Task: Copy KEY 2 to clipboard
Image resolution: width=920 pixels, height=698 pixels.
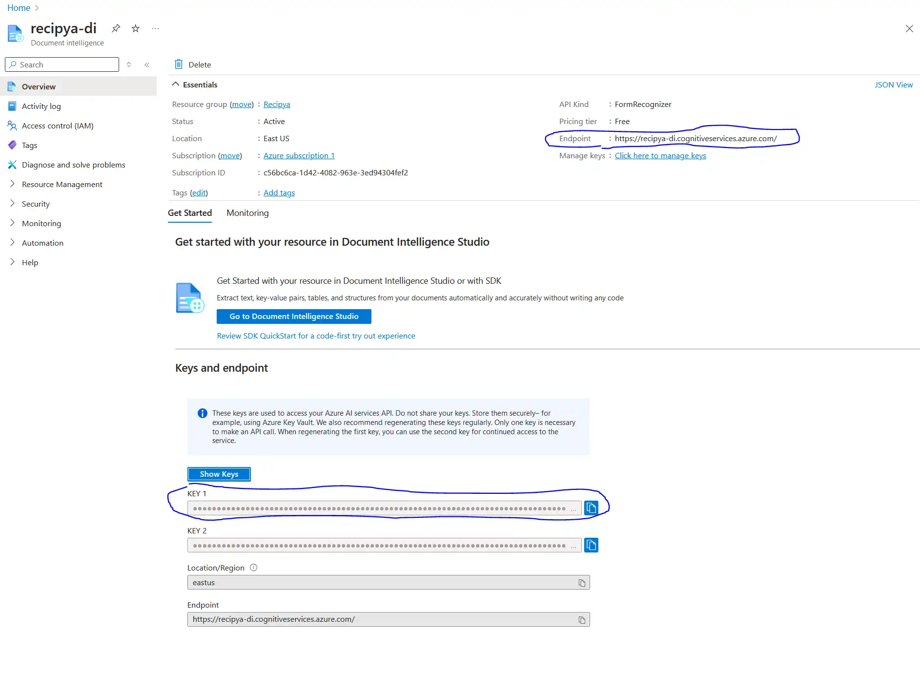Action: [591, 545]
